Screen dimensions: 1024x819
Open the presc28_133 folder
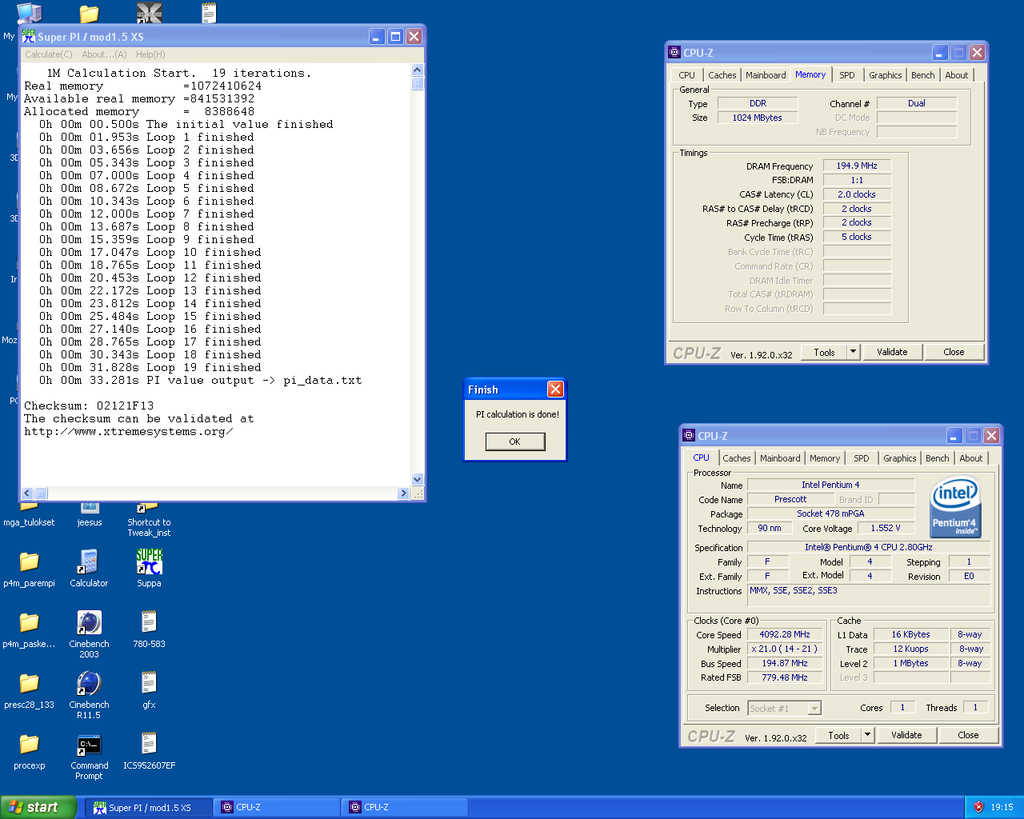point(29,690)
